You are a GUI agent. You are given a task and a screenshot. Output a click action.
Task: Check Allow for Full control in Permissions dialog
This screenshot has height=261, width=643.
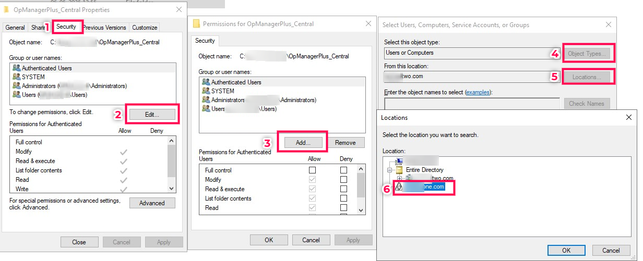(x=313, y=170)
